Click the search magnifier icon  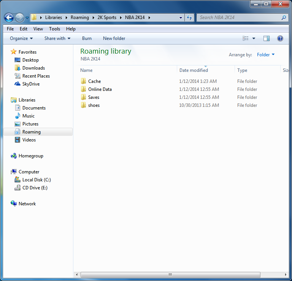click(x=284, y=17)
